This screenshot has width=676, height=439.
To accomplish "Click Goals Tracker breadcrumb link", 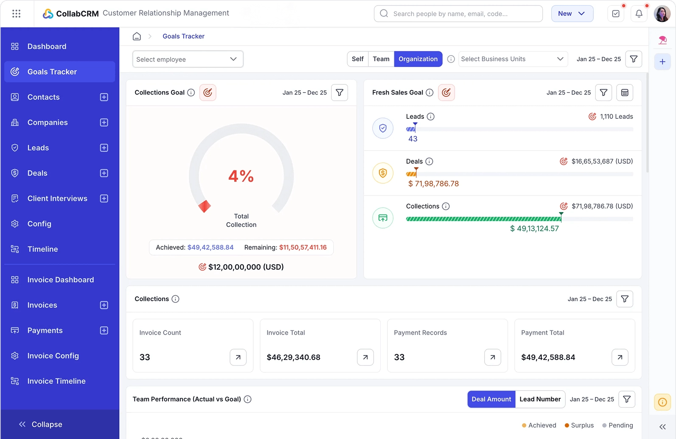I will pyautogui.click(x=183, y=36).
